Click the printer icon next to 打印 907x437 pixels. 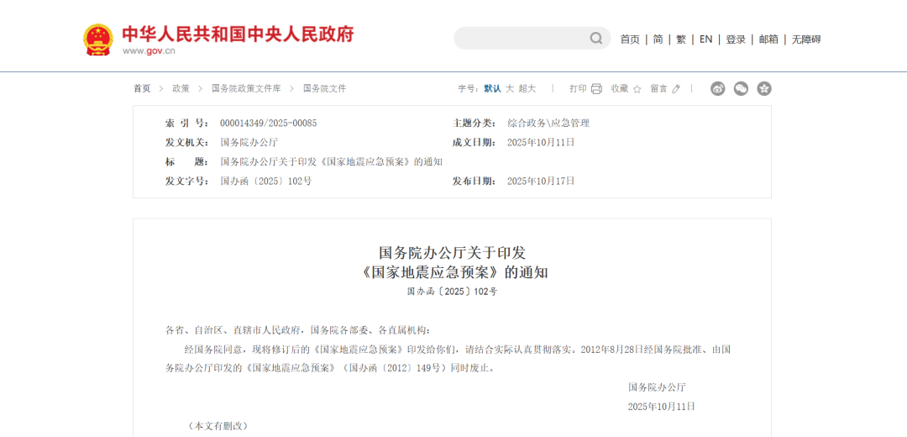[x=596, y=88]
